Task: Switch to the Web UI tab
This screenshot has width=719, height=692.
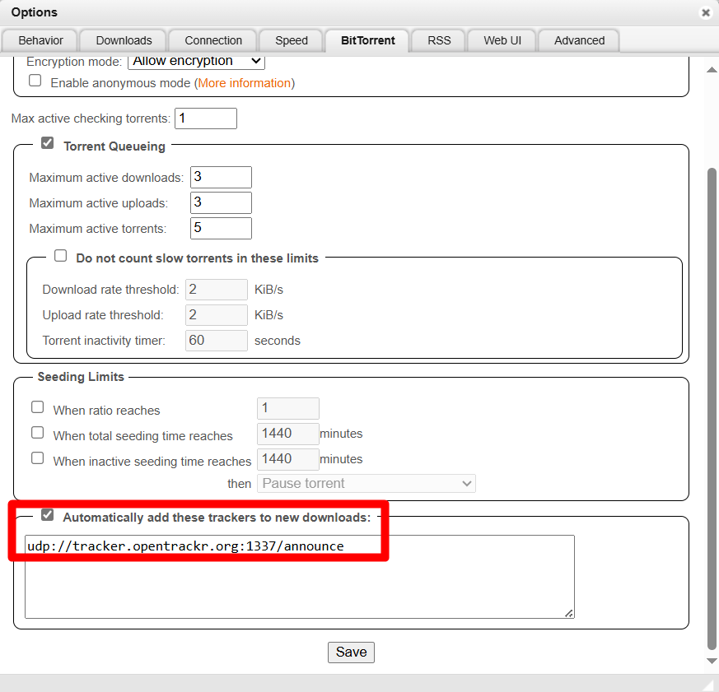Action: (502, 41)
